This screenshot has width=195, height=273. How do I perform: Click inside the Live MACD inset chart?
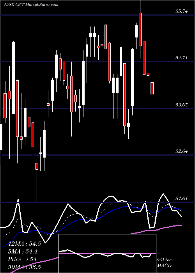pos(107,253)
